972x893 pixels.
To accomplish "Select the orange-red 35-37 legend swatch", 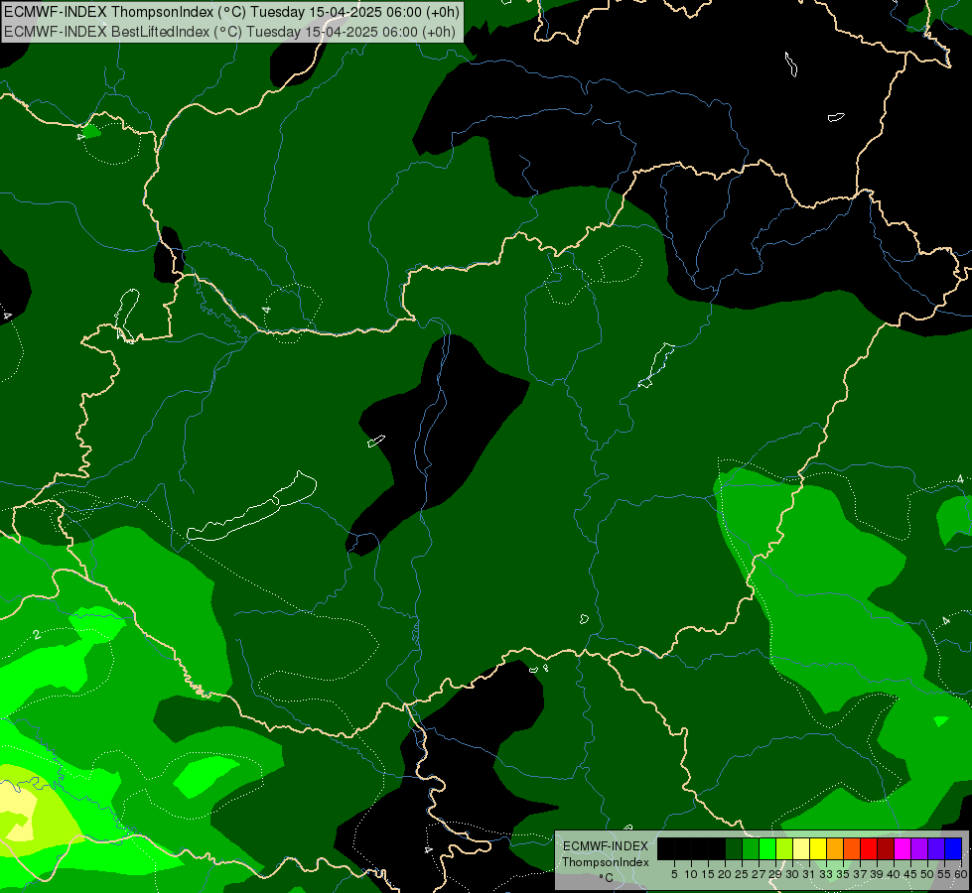I will pos(852,848).
